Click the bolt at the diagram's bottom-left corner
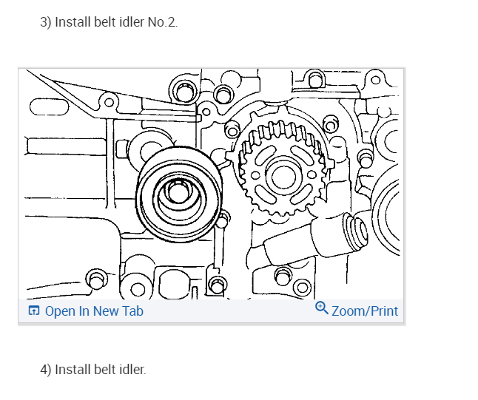Image resolution: width=478 pixels, height=400 pixels. (96, 279)
